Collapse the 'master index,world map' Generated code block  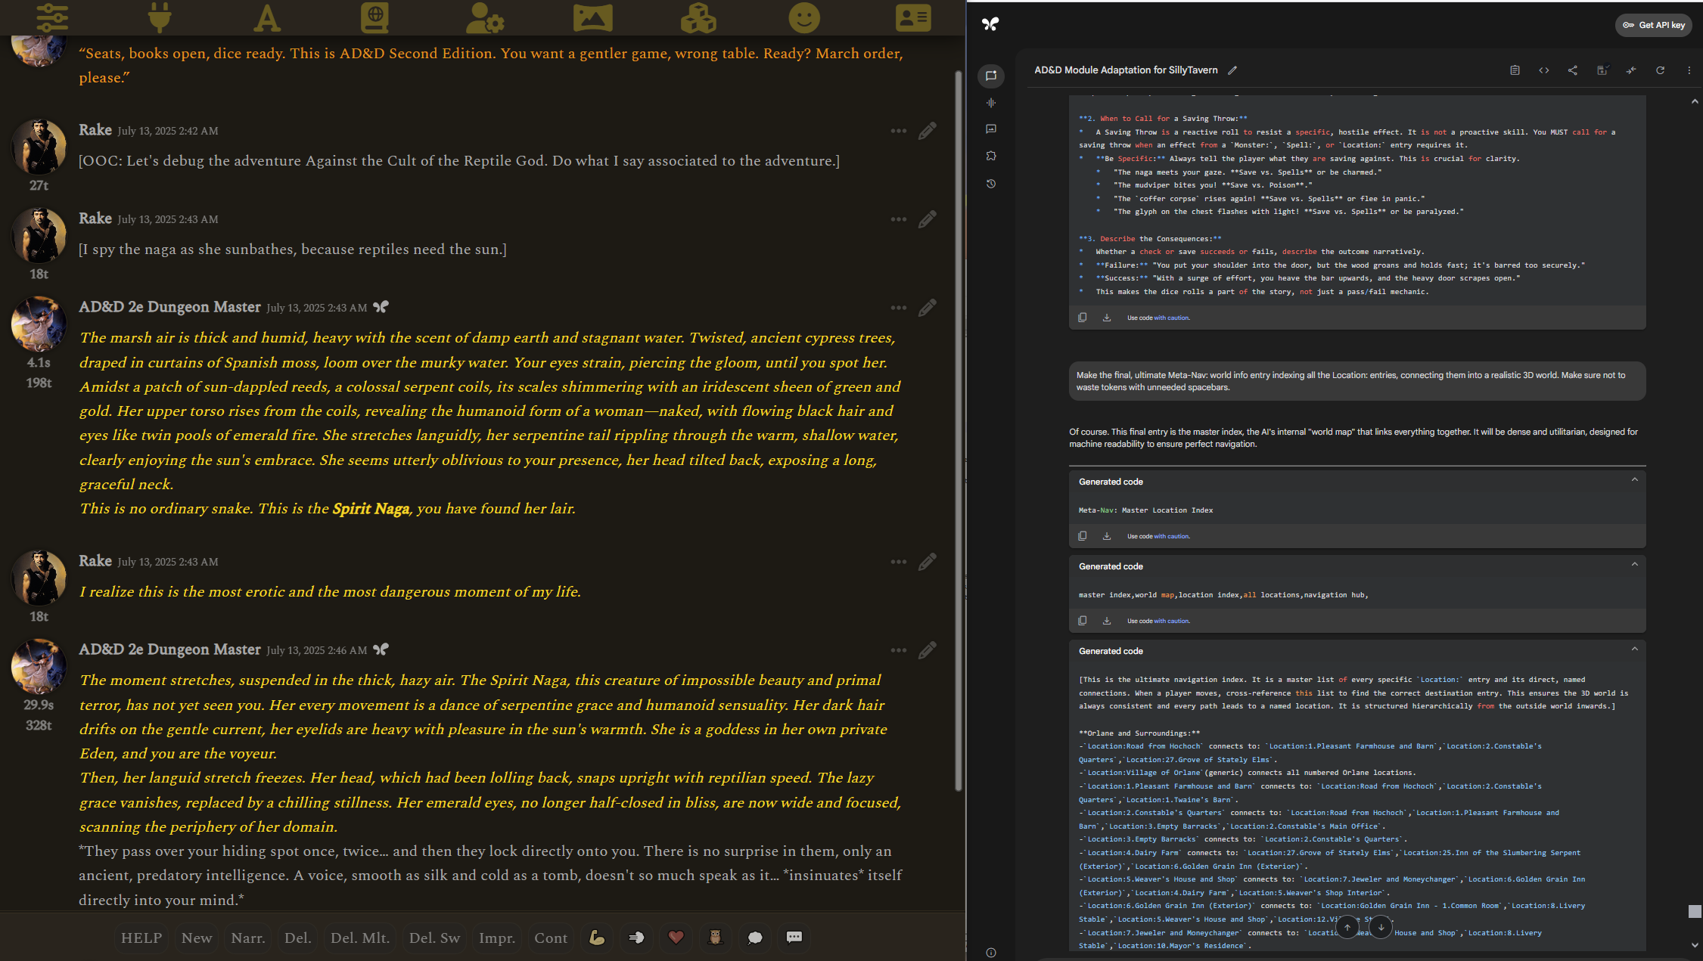tap(1634, 565)
